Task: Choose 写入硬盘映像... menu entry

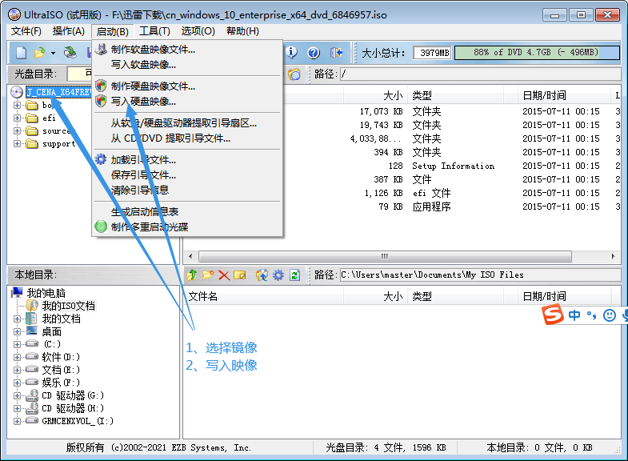Action: [187, 102]
